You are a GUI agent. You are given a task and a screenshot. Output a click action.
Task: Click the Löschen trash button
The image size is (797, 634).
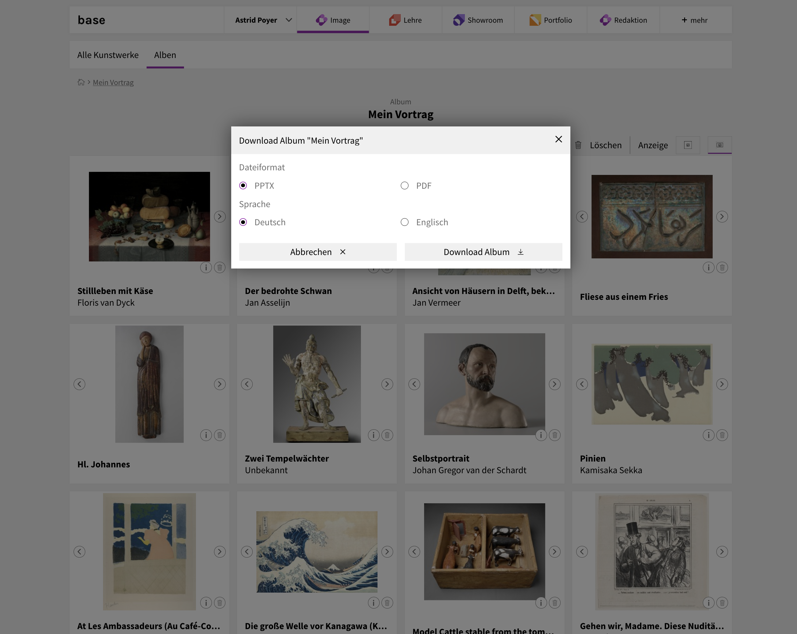click(598, 145)
